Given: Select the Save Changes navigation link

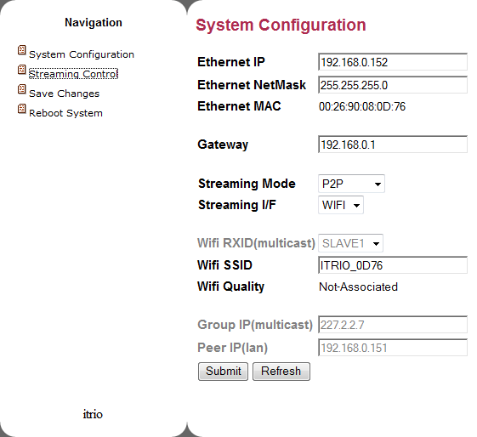Looking at the screenshot, I should click(64, 94).
